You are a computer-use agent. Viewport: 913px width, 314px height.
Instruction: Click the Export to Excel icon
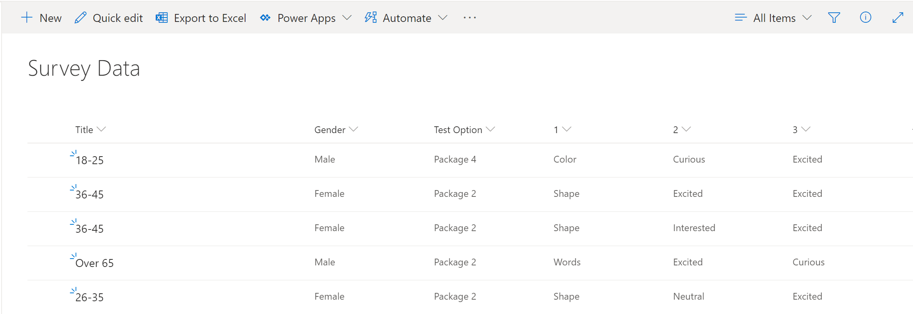(161, 18)
